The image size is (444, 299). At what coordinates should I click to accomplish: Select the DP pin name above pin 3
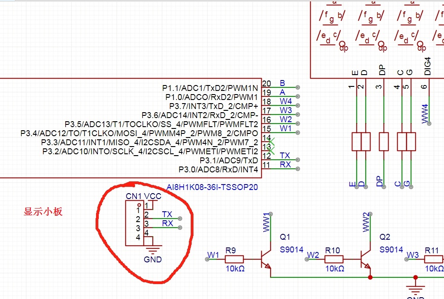click(382, 70)
